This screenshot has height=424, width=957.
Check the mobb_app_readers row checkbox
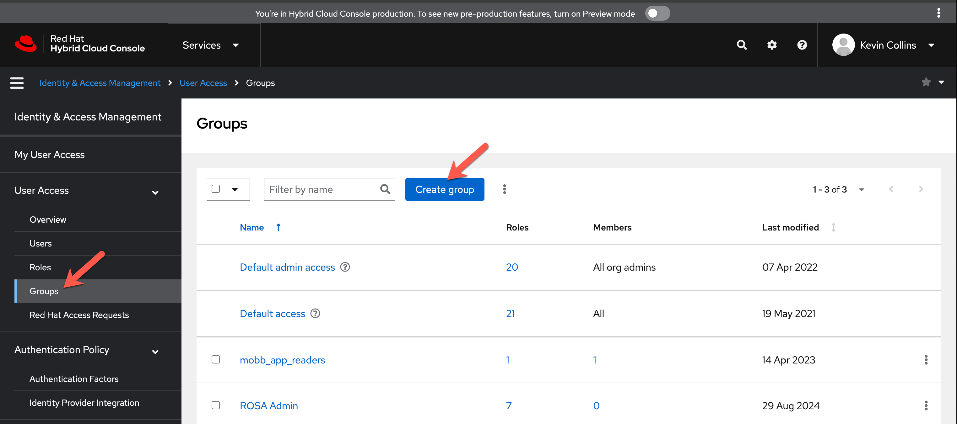click(x=215, y=359)
